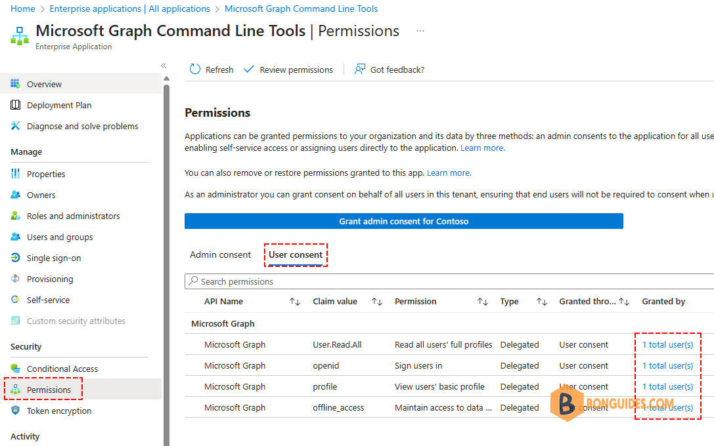Click the Roles and administrators icon
Image resolution: width=714 pixels, height=446 pixels.
point(15,216)
